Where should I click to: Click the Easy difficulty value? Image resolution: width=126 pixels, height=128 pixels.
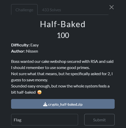pos(35,45)
